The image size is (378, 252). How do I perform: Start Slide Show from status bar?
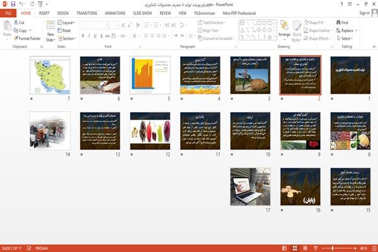click(x=316, y=248)
